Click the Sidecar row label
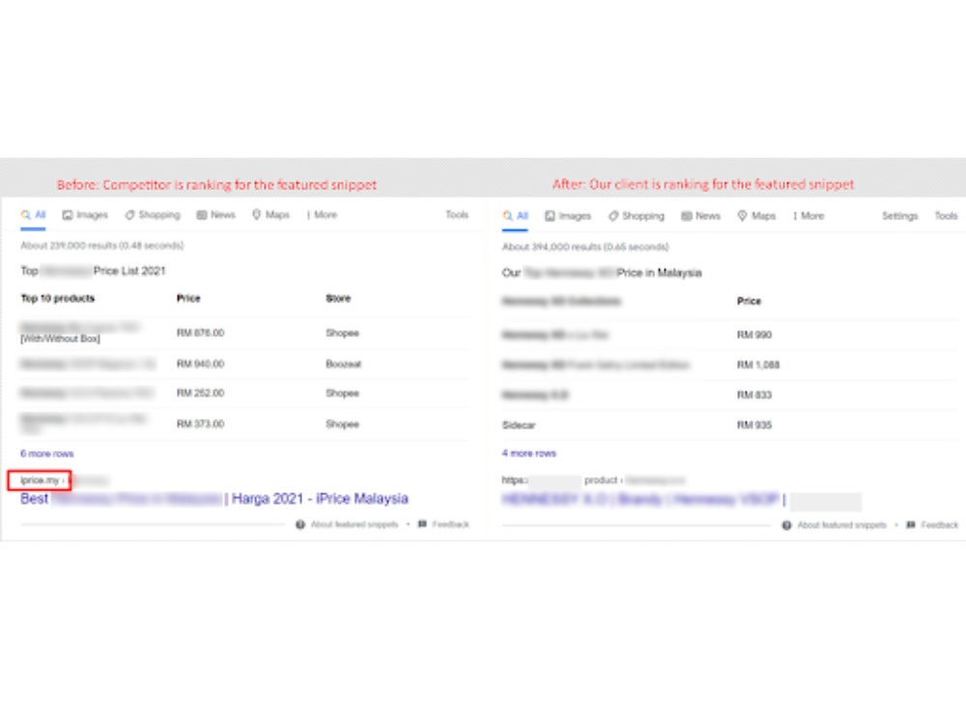Viewport: 966px width, 724px height. (519, 425)
